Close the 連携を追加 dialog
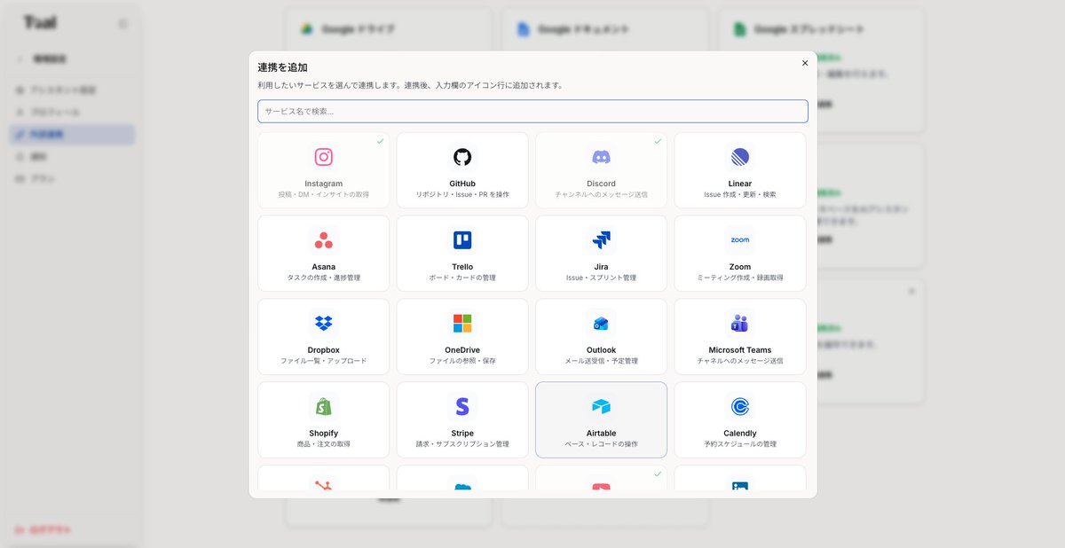Screen dimensions: 1065x548 tap(805, 63)
